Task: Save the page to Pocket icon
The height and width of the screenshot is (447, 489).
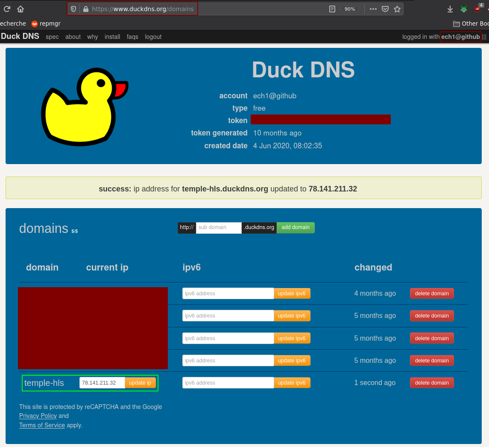Action: [385, 9]
